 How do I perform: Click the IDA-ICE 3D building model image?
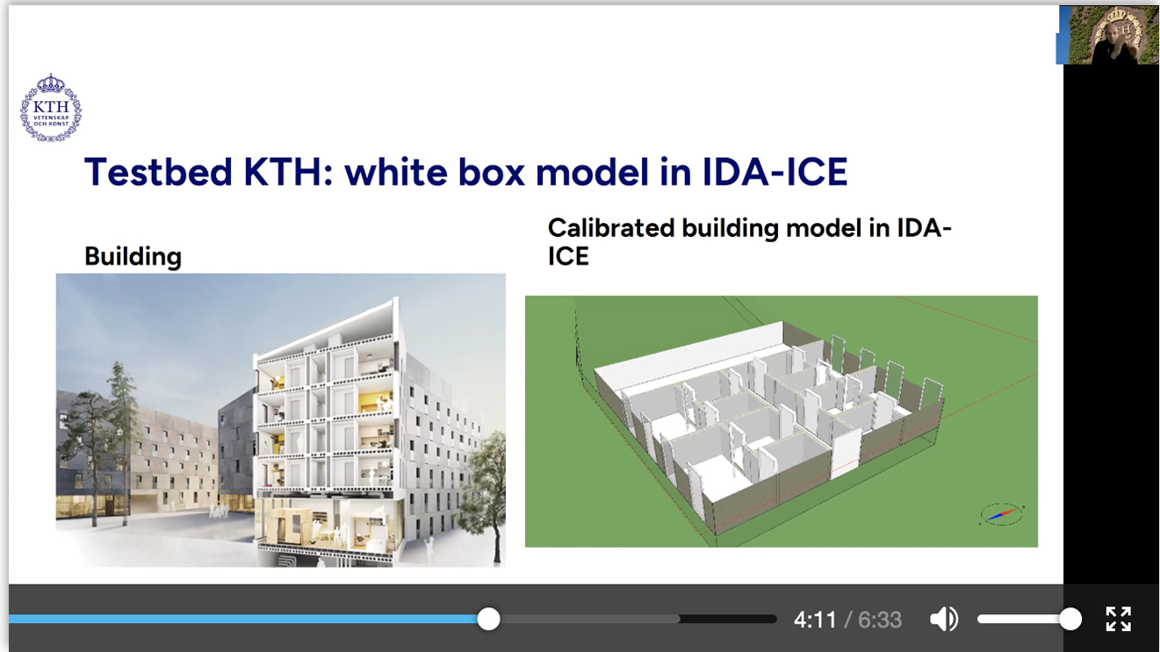tap(782, 421)
